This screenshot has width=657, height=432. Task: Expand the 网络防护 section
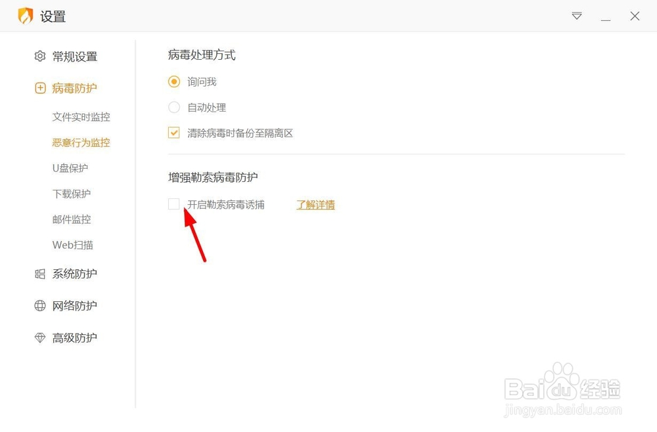pyautogui.click(x=74, y=305)
